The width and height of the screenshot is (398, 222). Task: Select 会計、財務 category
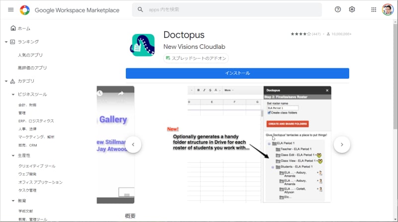tap(27, 105)
